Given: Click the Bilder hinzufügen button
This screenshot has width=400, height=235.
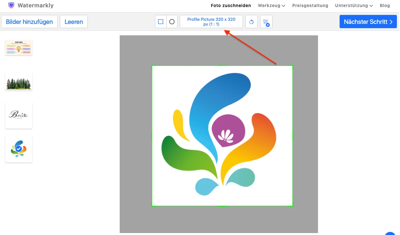Looking at the screenshot, I should [29, 22].
